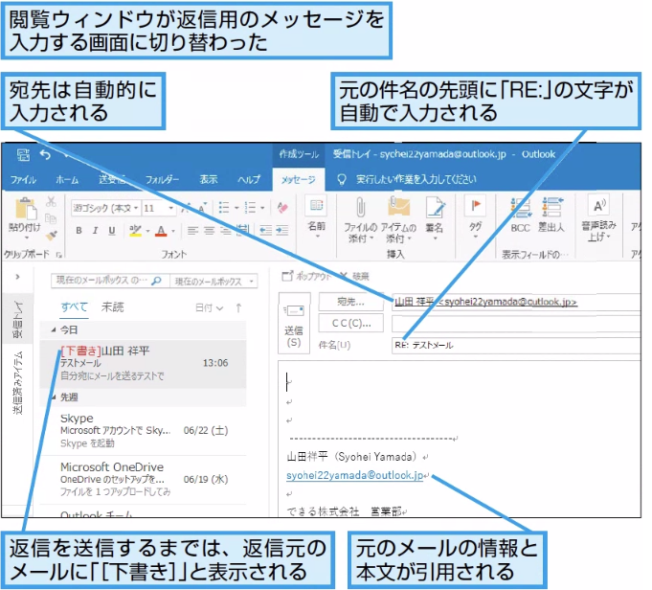The height and width of the screenshot is (590, 652).
Task: Open the 現在のメールボックス scope dropdown
Action: point(214,282)
